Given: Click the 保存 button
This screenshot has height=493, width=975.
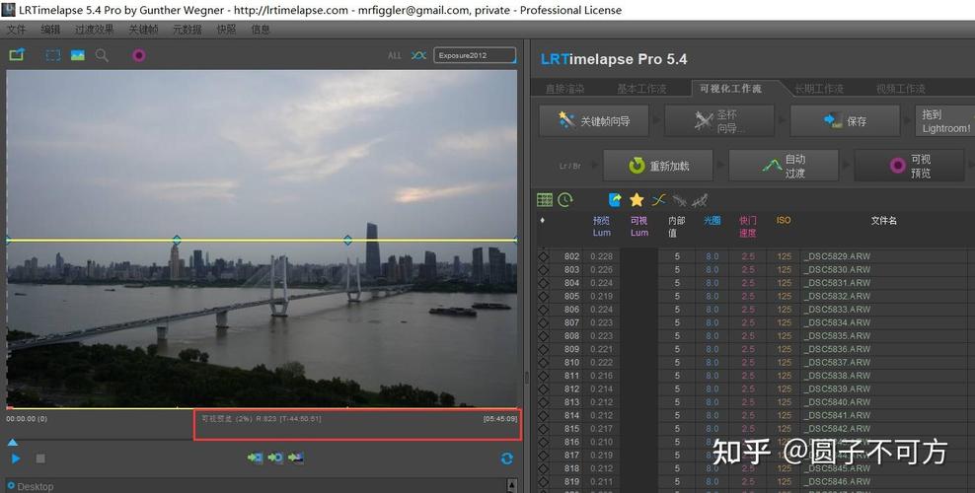Looking at the screenshot, I should [x=845, y=121].
